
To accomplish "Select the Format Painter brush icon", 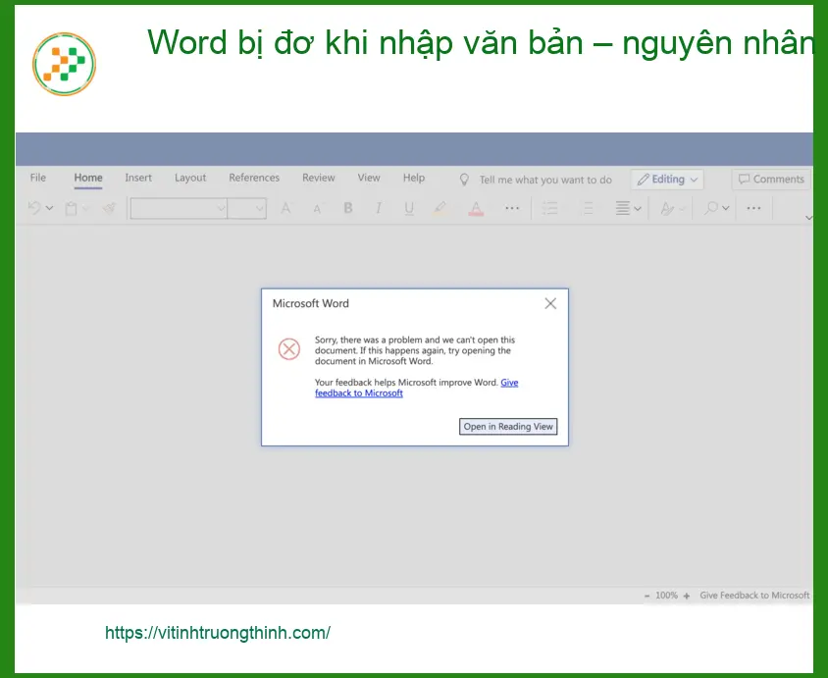I will [x=109, y=208].
